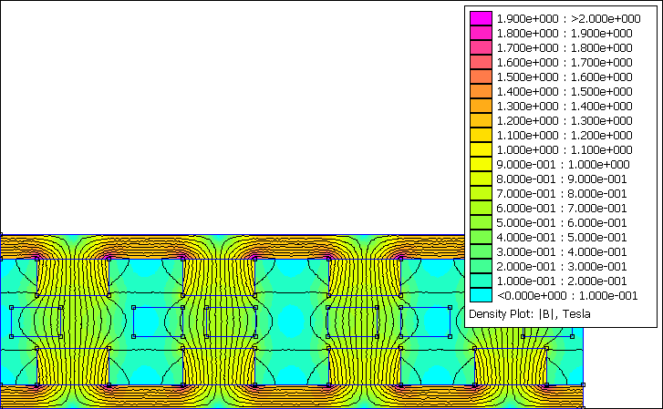Click the swatch for 7.000e-001 : 8.000e-001

481,193
